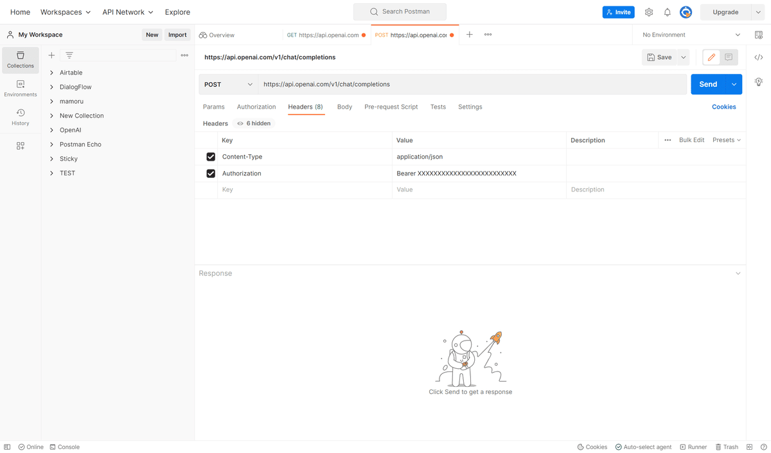Image resolution: width=771 pixels, height=453 pixels.
Task: Expand the mamoru collection
Action: click(x=51, y=102)
